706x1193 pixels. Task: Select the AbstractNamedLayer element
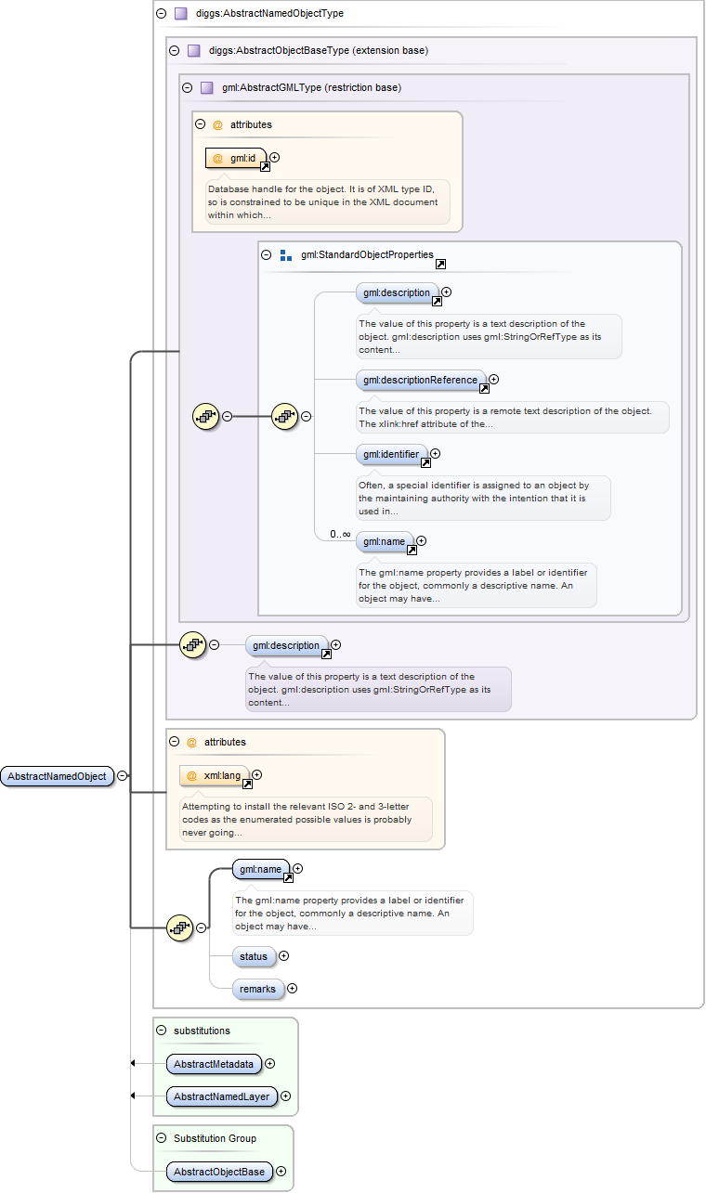tap(221, 1096)
